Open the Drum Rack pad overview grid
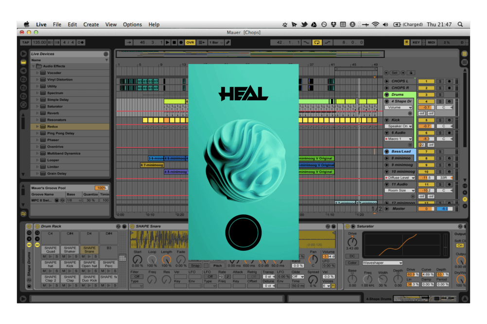 [x=122, y=258]
